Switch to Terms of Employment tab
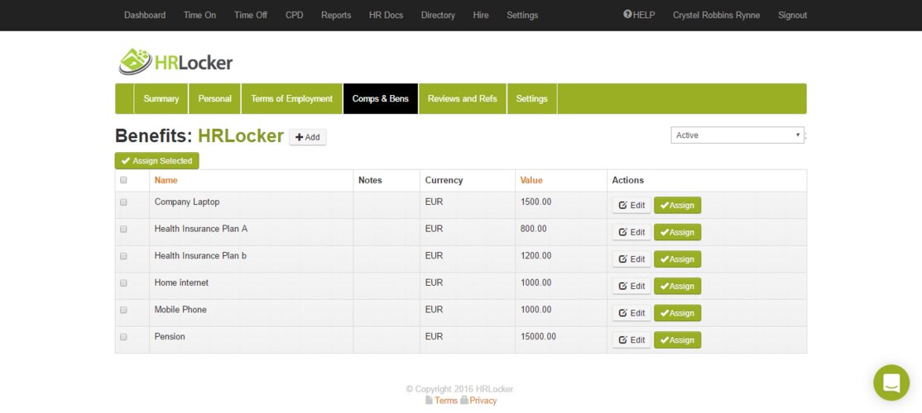This screenshot has width=922, height=413. [x=291, y=99]
